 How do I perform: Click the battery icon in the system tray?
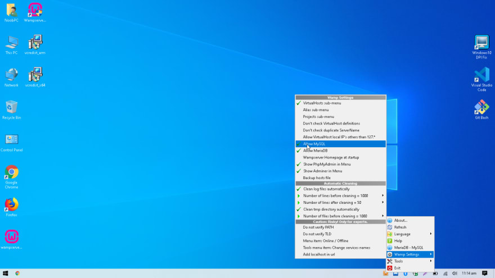(x=435, y=274)
